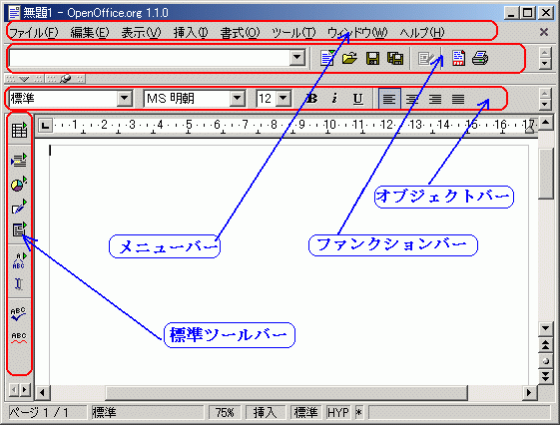560x425 pixels.
Task: Open the ウィンドウ(W) menu
Action: (357, 33)
